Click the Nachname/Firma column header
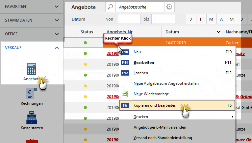 click(x=239, y=32)
